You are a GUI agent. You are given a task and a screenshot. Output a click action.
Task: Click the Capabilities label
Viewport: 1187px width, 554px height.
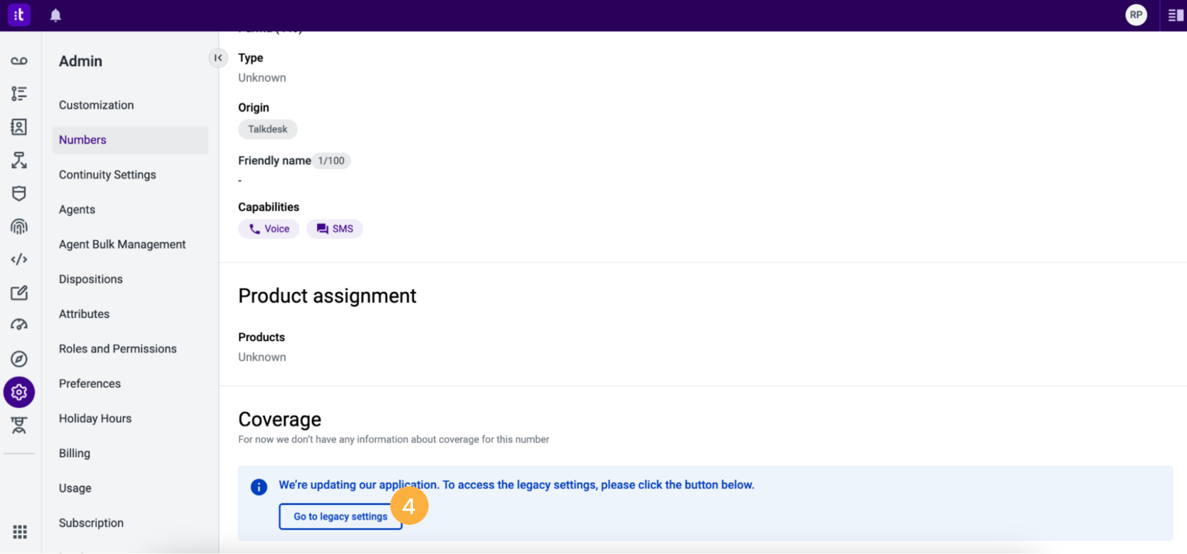(268, 207)
